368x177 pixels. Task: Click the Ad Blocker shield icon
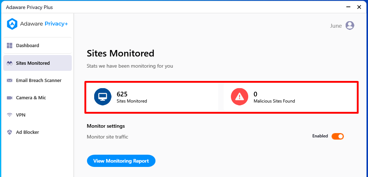click(9, 132)
